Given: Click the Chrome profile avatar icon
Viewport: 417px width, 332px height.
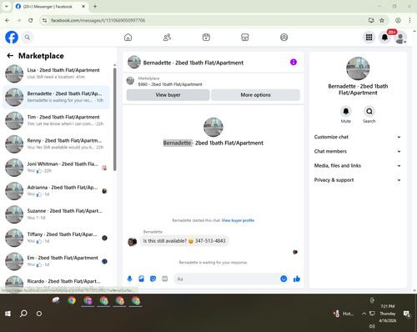Looking at the screenshot, I should 398,20.
